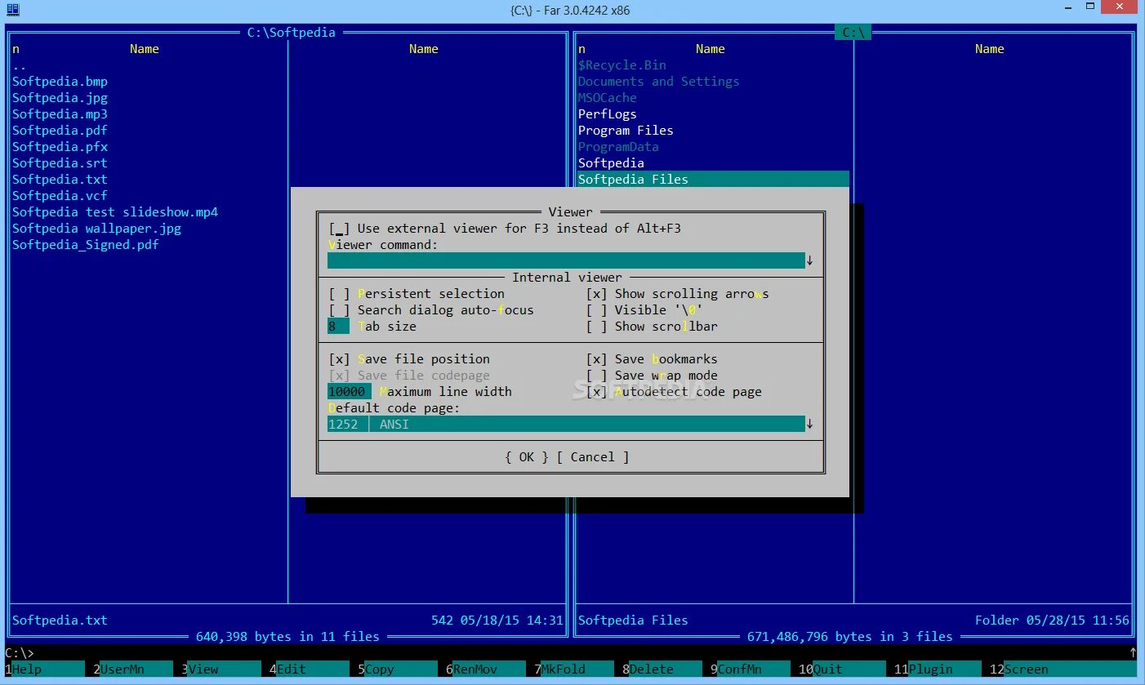Select Softpedia.pfx file
This screenshot has height=685, width=1145.
(x=60, y=147)
